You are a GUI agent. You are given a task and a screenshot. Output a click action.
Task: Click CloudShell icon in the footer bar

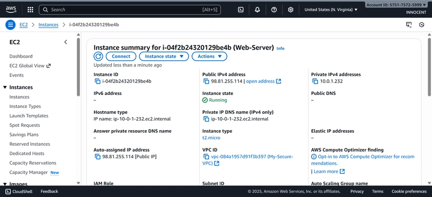[x=8, y=191]
